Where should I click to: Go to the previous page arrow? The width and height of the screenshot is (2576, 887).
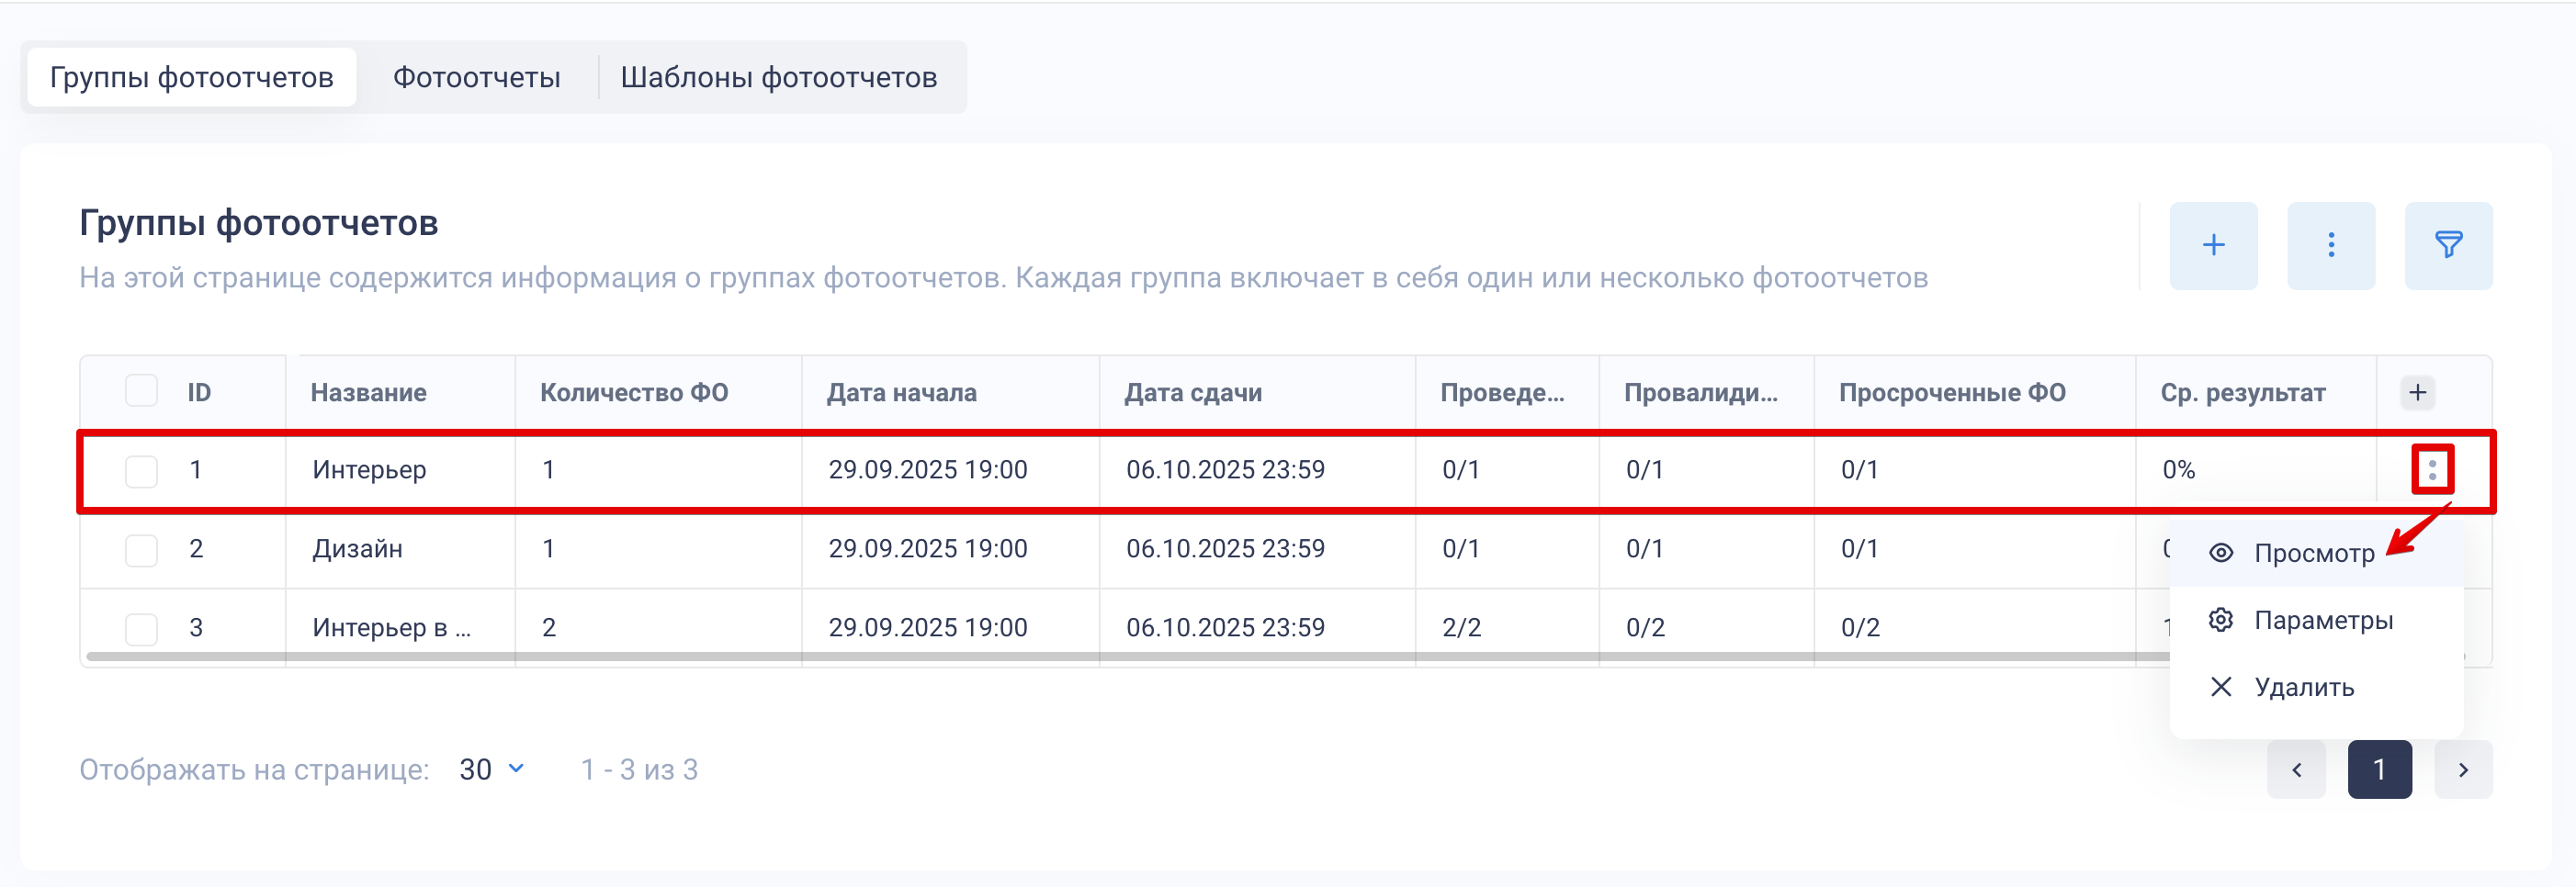pyautogui.click(x=2296, y=769)
